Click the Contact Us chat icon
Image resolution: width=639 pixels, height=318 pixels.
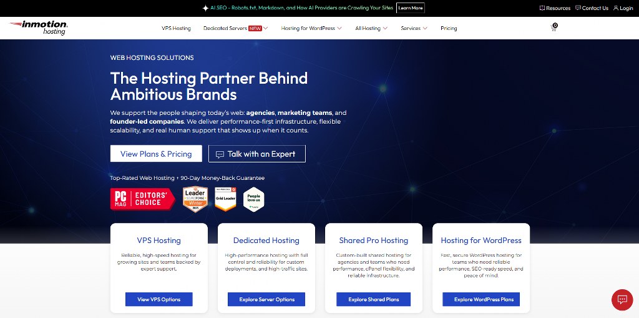point(578,8)
